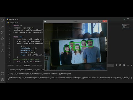This screenshot has width=133, height=100.
Task: Open the Search view in activity bar
Action: [2, 26]
